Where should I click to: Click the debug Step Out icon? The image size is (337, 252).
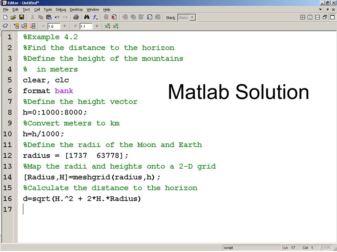point(141,17)
